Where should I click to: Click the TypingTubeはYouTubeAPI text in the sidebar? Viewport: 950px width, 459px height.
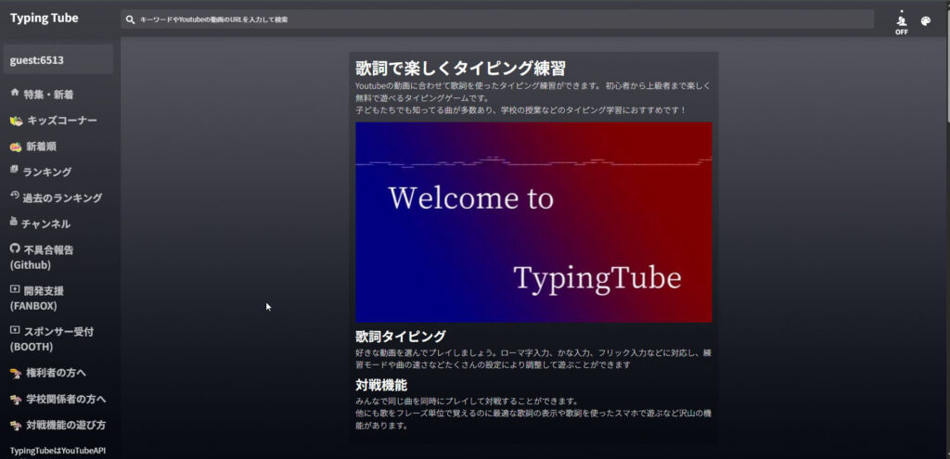58,451
